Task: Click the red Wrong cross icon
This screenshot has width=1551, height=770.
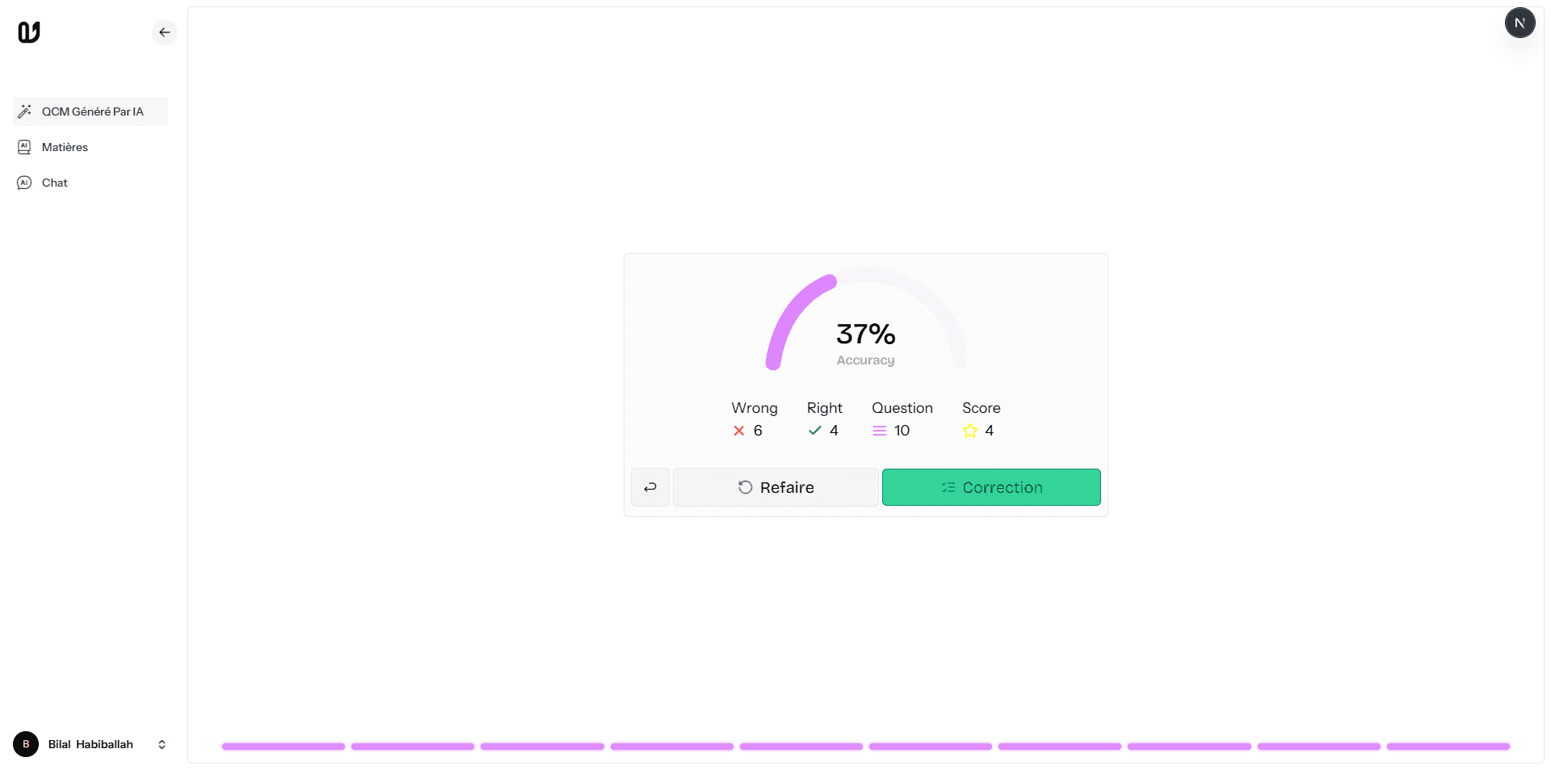Action: pyautogui.click(x=739, y=431)
